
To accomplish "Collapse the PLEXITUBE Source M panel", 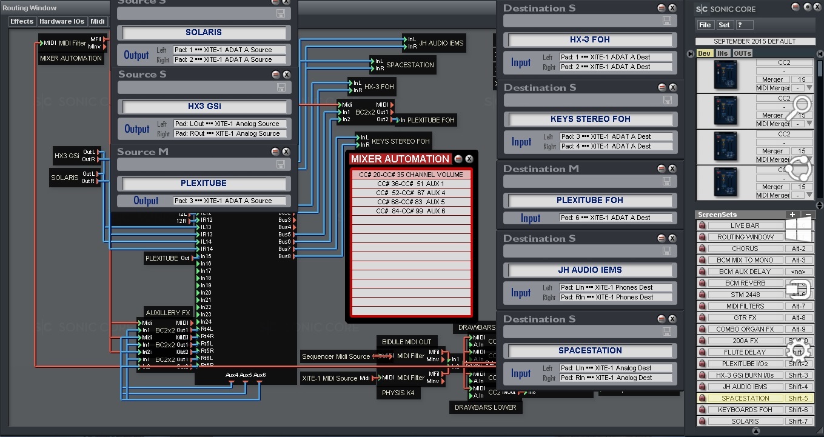I will (275, 152).
